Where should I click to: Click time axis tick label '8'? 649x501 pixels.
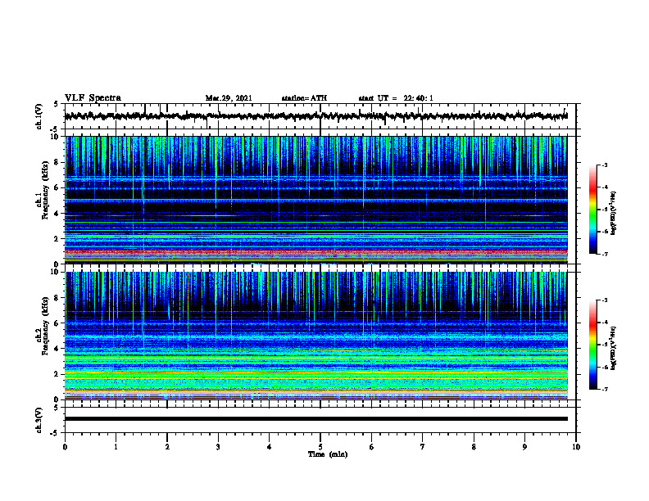tap(474, 447)
